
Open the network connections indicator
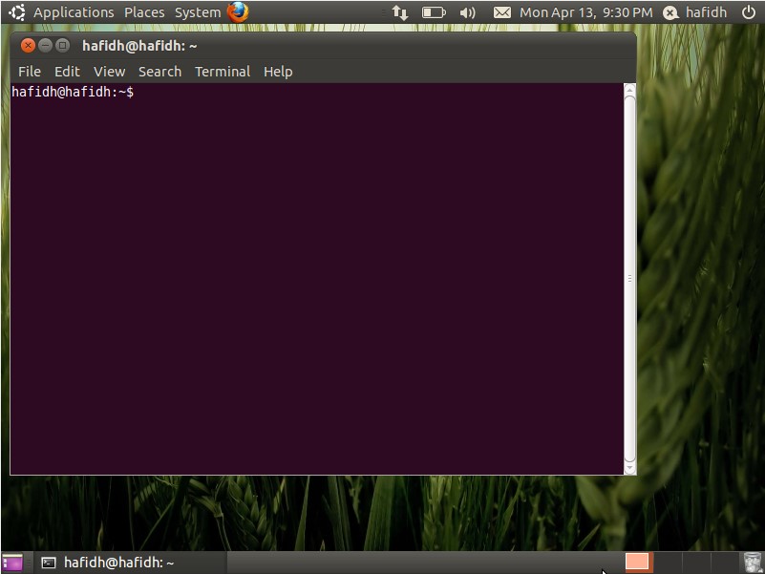(400, 12)
